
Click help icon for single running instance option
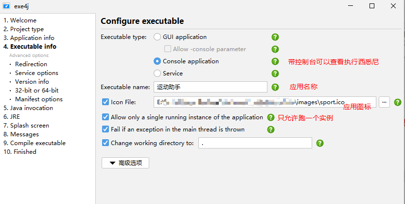tap(271, 117)
